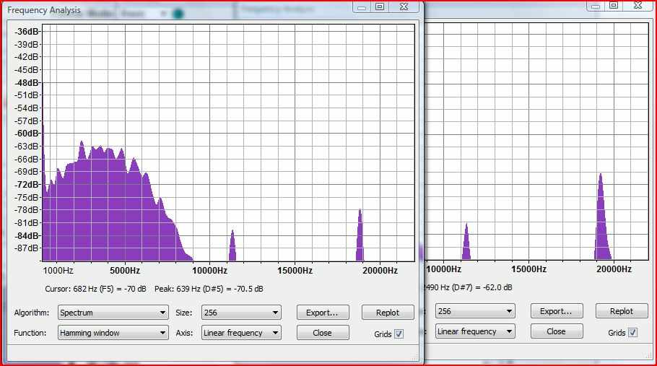Click Export button in right window
The image size is (657, 366).
tap(557, 311)
